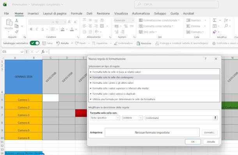Click the Taglia scissors icon
238x155 pixels.
(x=16, y=21)
